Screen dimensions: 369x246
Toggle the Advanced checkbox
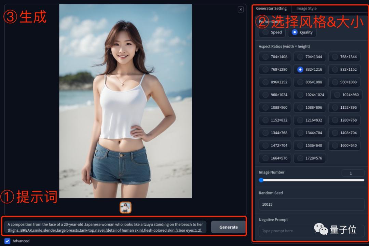7,241
